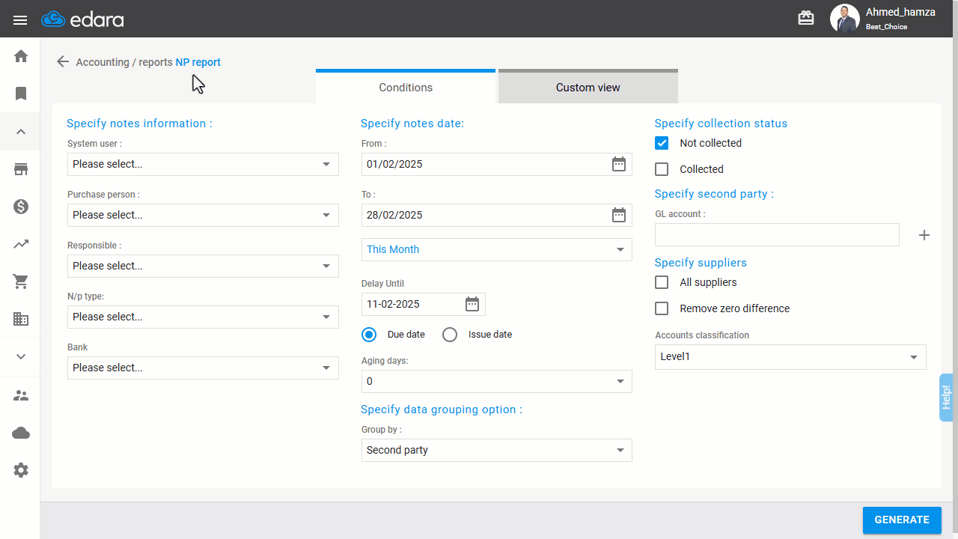
Task: Open the Responsible dropdown
Action: [x=203, y=266]
